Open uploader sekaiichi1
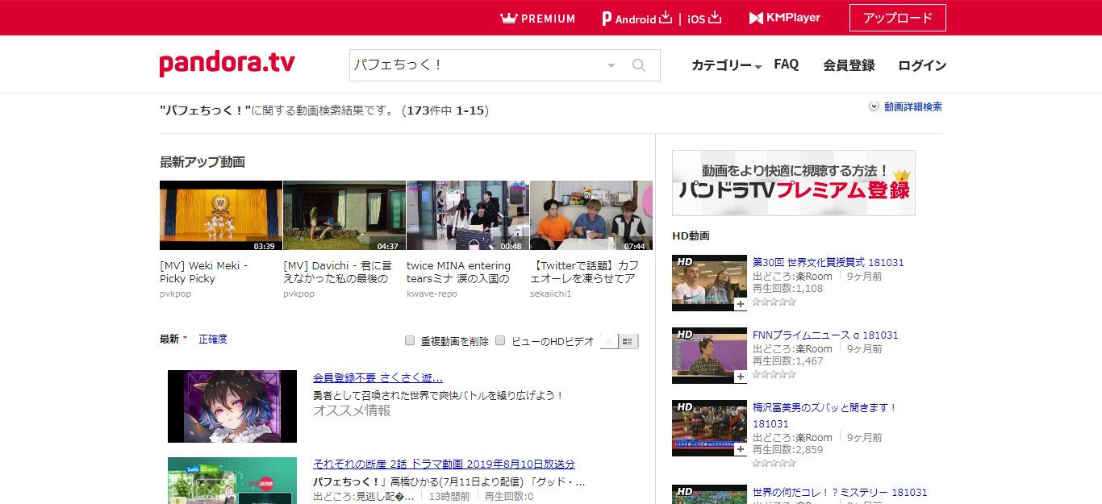 tap(551, 294)
